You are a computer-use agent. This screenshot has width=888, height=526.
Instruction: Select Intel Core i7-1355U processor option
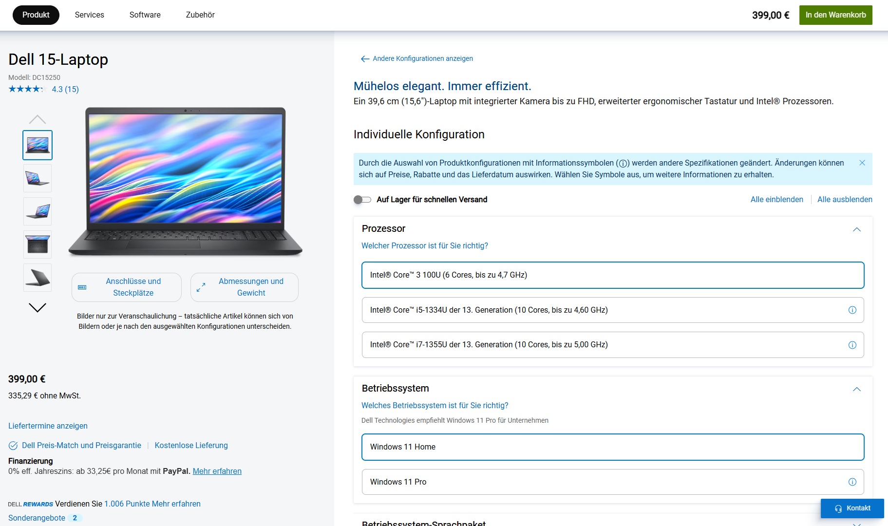[x=613, y=345]
